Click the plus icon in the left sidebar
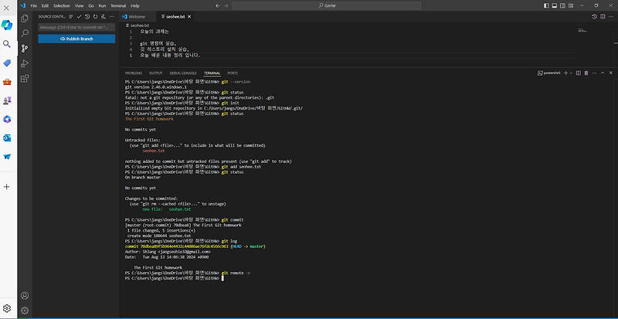The height and width of the screenshot is (319, 618). coord(7,186)
